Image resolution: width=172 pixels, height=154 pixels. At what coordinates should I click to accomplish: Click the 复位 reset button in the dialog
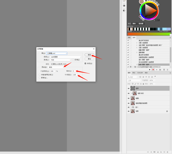tap(89, 59)
